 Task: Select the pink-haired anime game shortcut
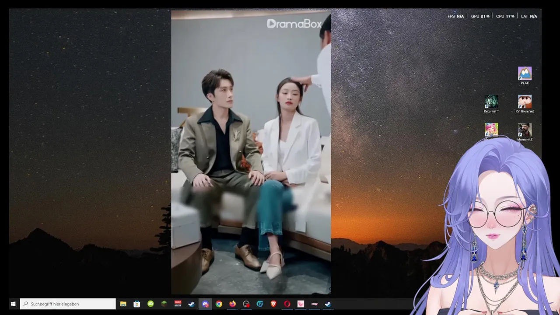[x=491, y=130]
